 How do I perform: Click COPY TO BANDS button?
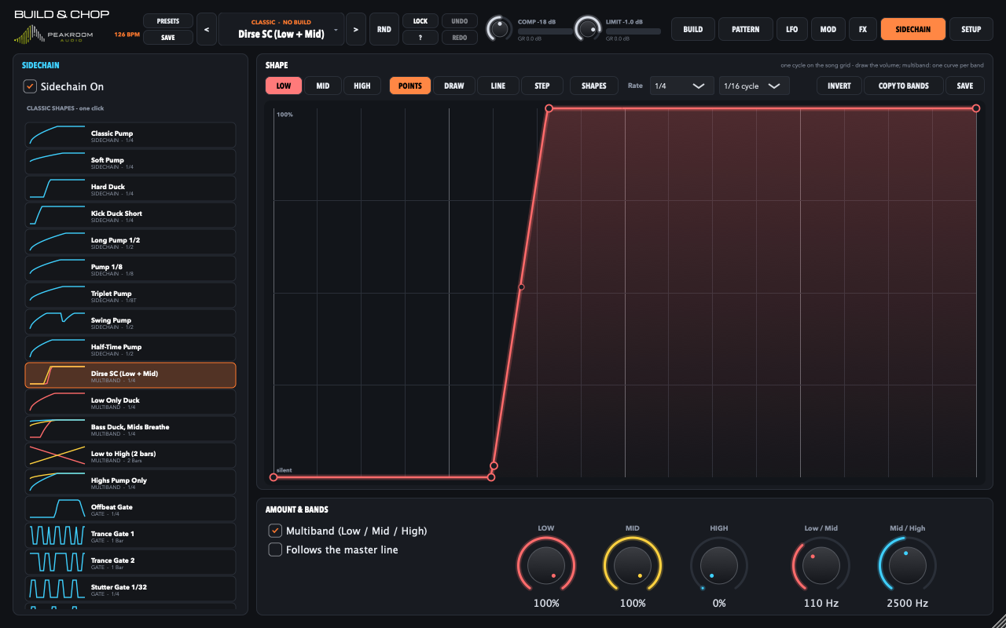click(x=904, y=86)
